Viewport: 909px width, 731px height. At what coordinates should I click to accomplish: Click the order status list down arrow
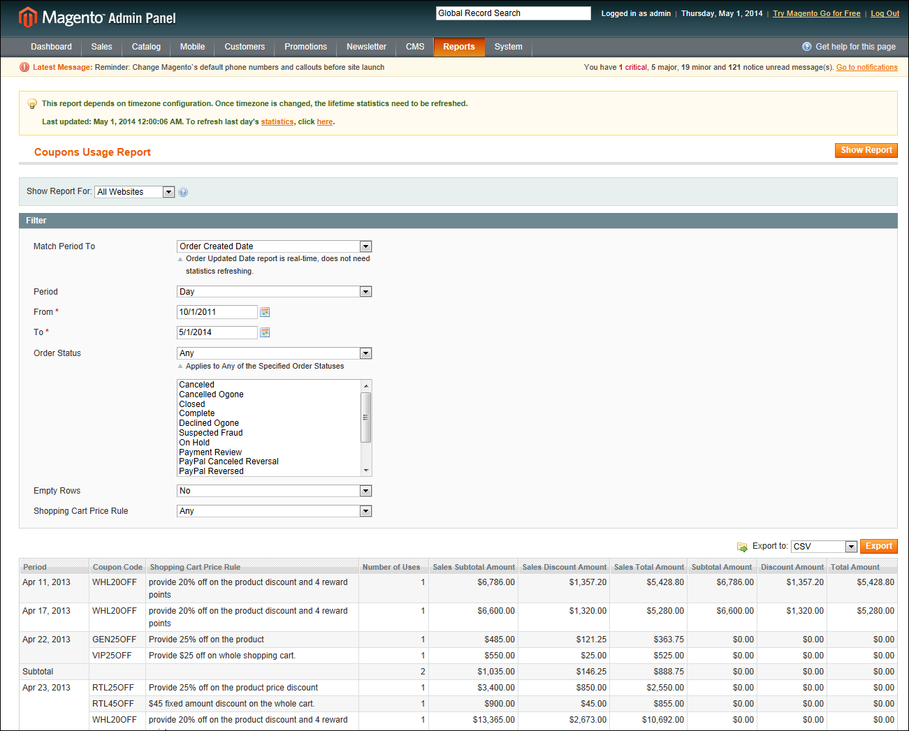click(x=365, y=471)
